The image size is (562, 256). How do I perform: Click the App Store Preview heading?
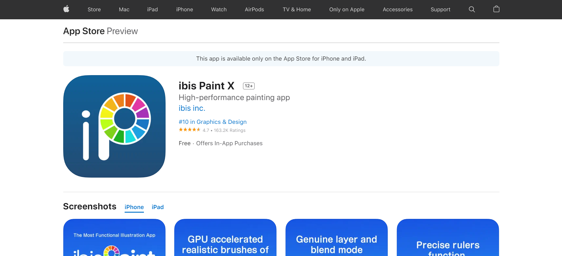pyautogui.click(x=100, y=31)
